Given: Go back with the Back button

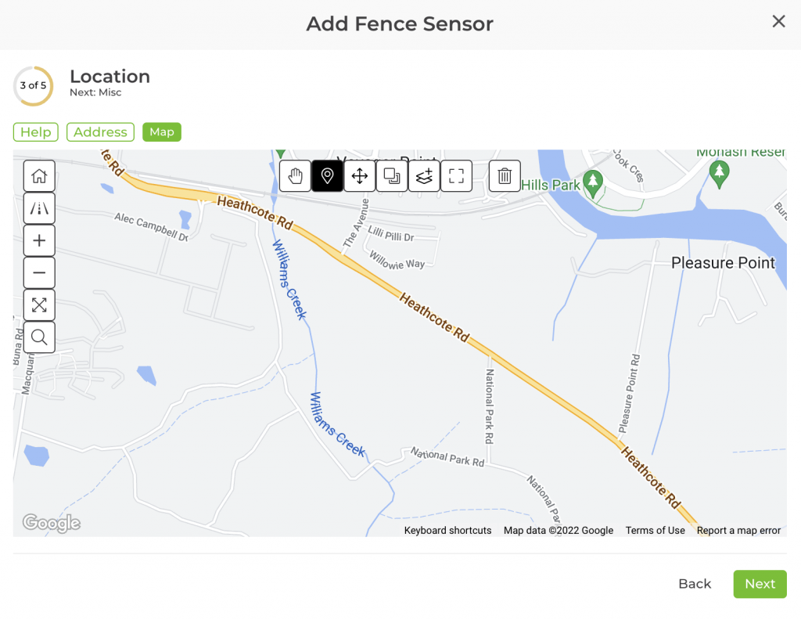Looking at the screenshot, I should 695,584.
